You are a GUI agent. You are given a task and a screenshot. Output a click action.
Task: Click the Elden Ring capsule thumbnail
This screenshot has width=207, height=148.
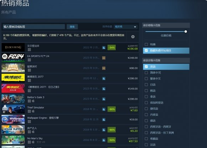pyautogui.click(x=13, y=47)
